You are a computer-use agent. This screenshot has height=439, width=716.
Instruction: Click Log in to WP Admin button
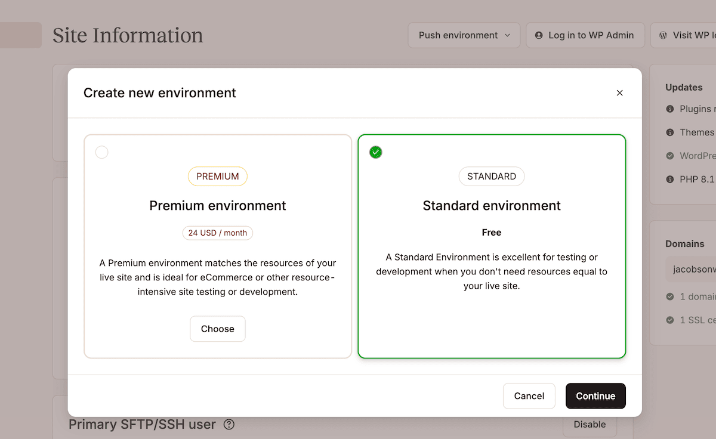click(x=585, y=35)
